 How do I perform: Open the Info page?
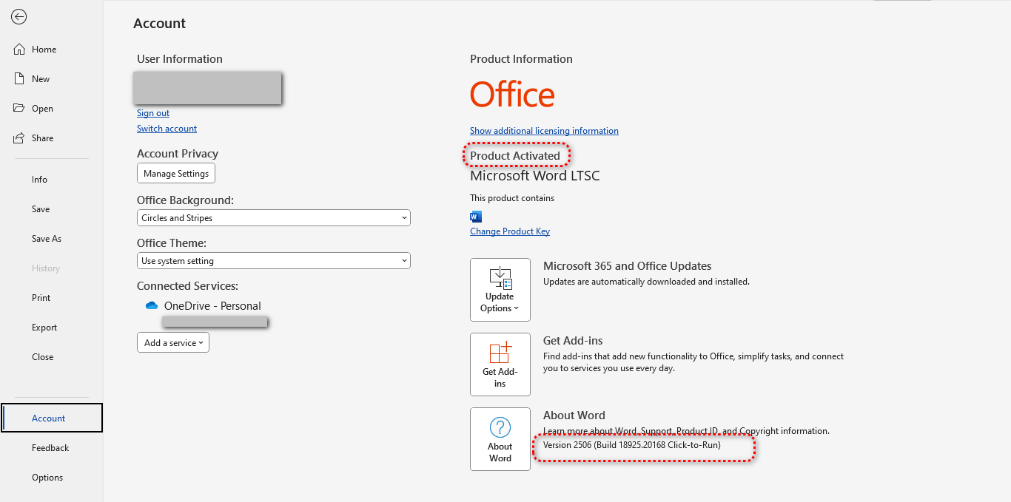tap(39, 180)
